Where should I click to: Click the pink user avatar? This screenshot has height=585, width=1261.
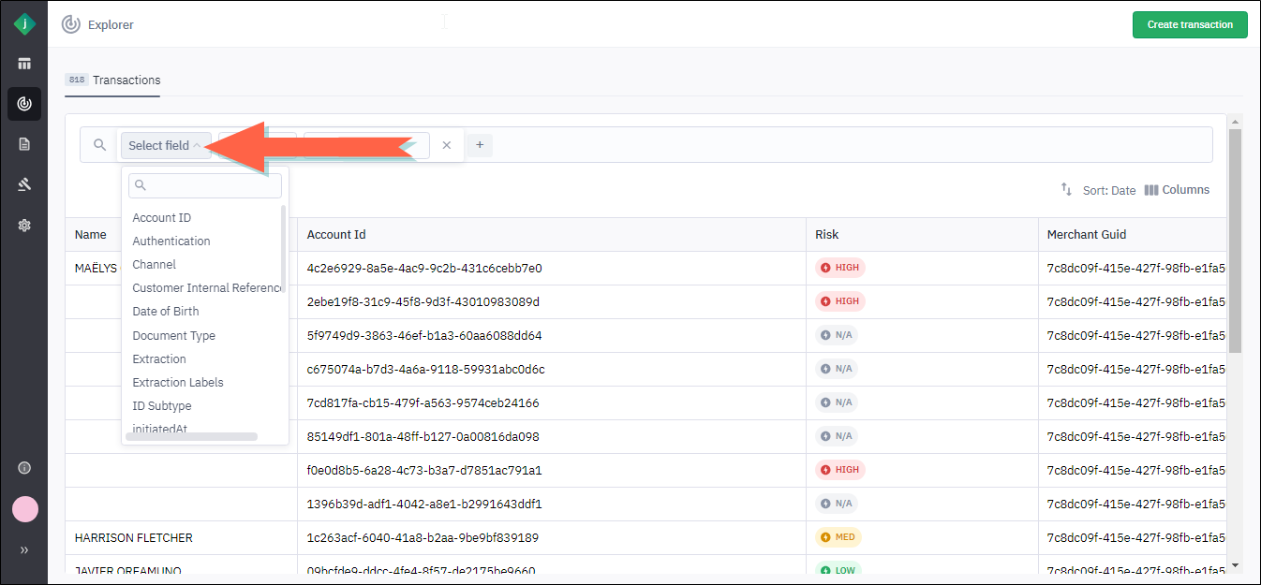point(24,509)
